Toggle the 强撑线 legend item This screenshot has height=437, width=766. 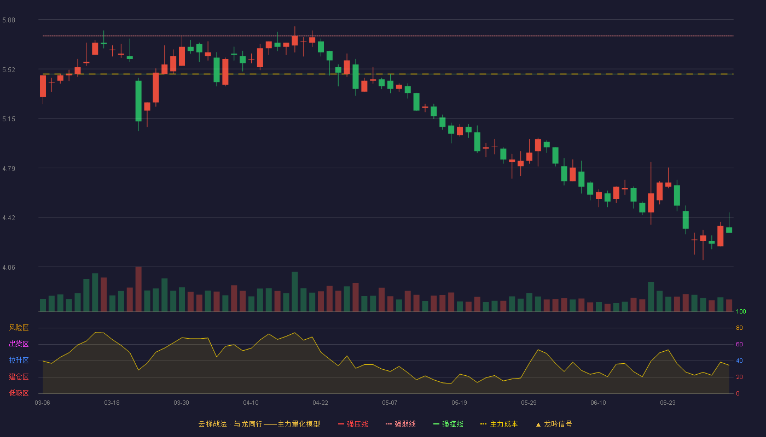point(448,424)
